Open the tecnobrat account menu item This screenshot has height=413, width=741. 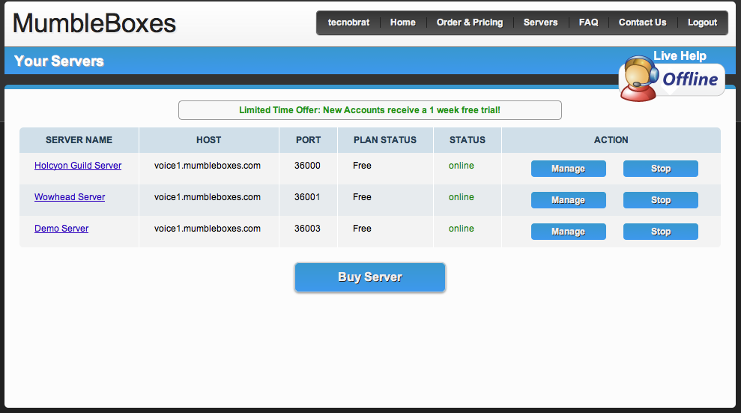pos(348,22)
